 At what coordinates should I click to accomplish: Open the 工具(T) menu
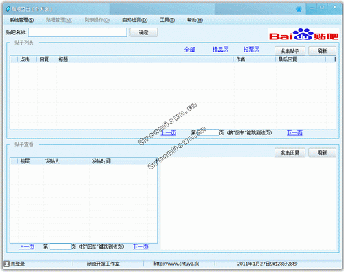(167, 20)
